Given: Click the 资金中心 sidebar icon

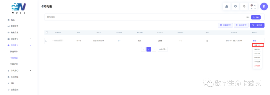Looking at the screenshot, I should click(8, 39).
